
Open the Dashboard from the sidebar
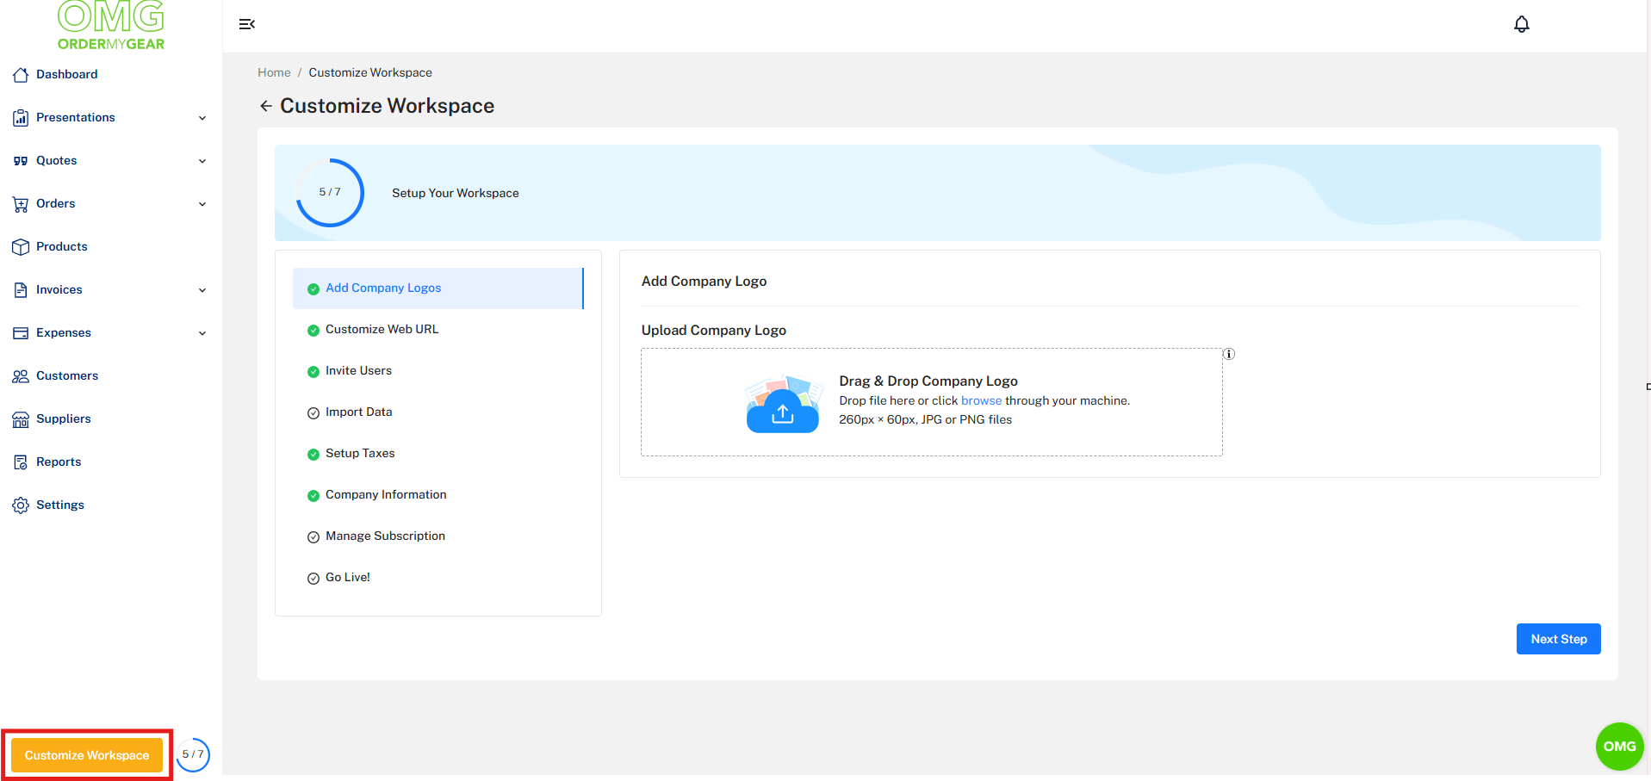click(x=66, y=74)
